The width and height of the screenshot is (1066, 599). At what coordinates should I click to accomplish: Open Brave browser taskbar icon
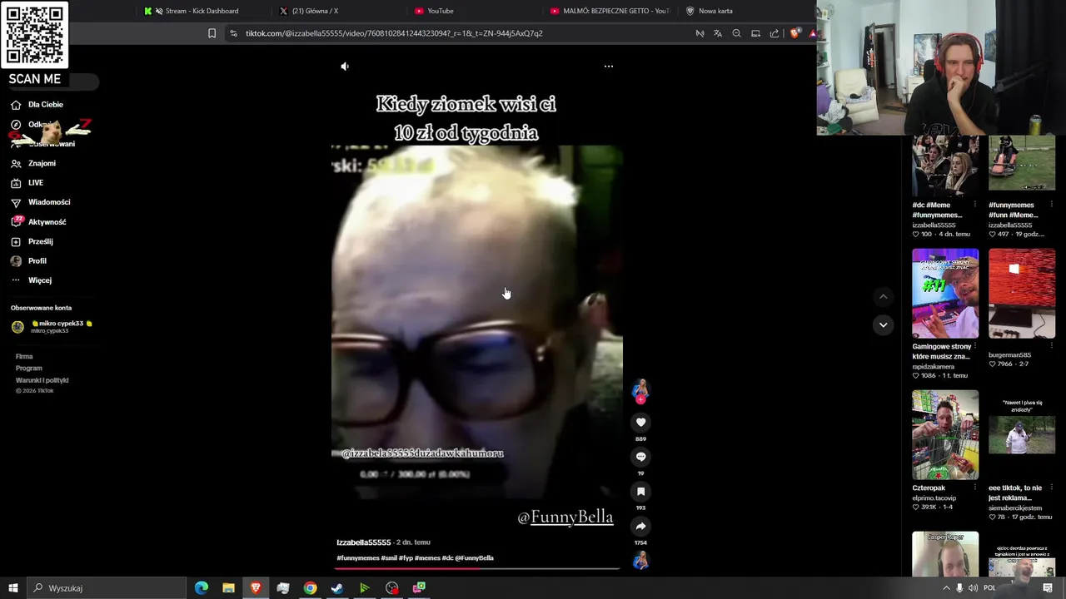click(x=256, y=588)
